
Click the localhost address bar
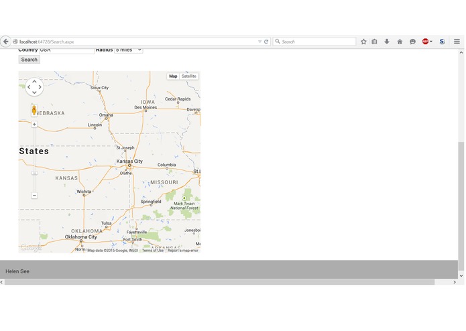(137, 42)
